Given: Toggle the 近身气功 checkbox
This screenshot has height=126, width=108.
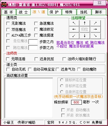Looking at the screenshot, I should click(x=57, y=69).
